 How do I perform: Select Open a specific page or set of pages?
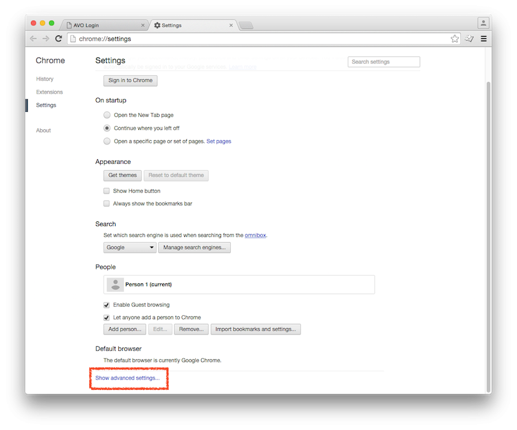click(x=106, y=141)
